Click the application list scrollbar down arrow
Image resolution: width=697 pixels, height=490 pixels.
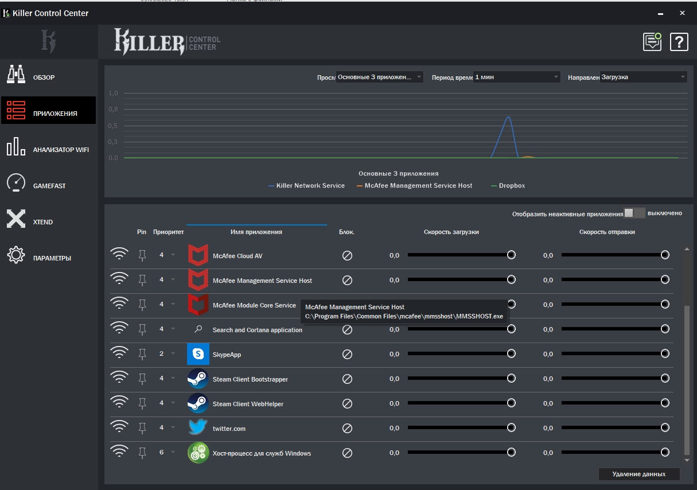(687, 460)
